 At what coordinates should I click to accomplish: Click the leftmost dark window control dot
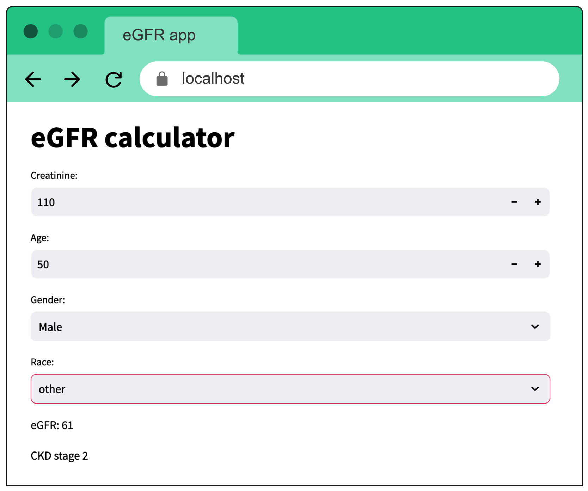(31, 31)
